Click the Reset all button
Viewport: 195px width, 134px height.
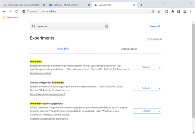click(x=155, y=26)
